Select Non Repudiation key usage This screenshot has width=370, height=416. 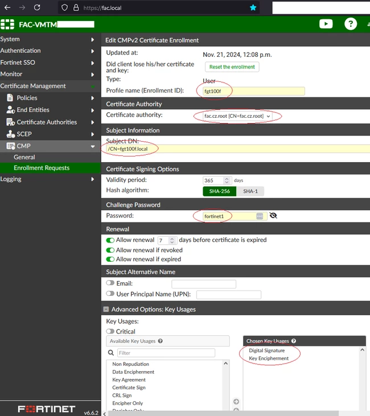(130, 364)
